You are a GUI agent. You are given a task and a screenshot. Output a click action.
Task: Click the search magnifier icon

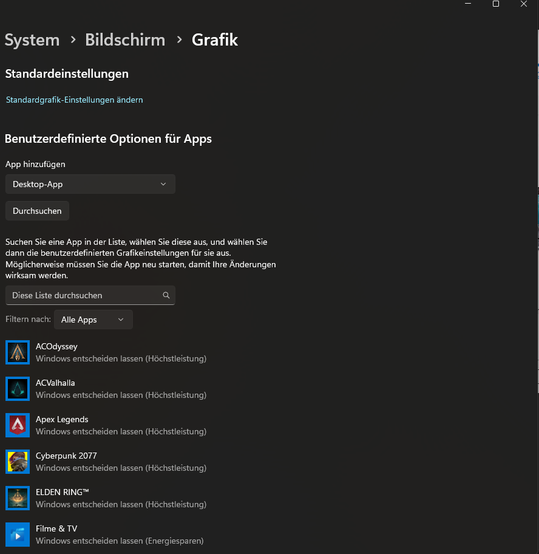(166, 295)
